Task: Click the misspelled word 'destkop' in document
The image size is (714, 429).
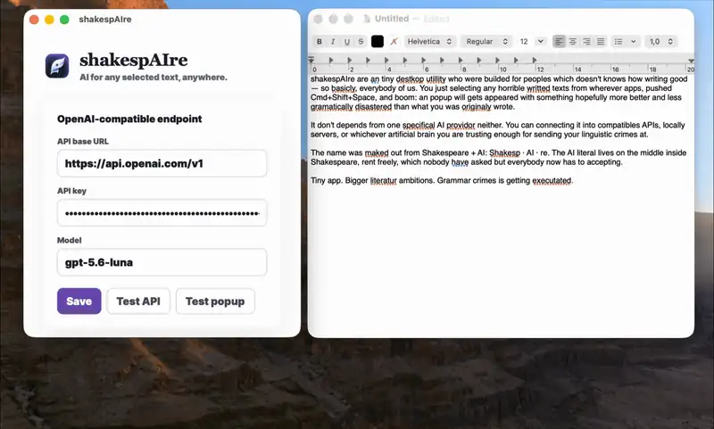Action: click(x=410, y=79)
